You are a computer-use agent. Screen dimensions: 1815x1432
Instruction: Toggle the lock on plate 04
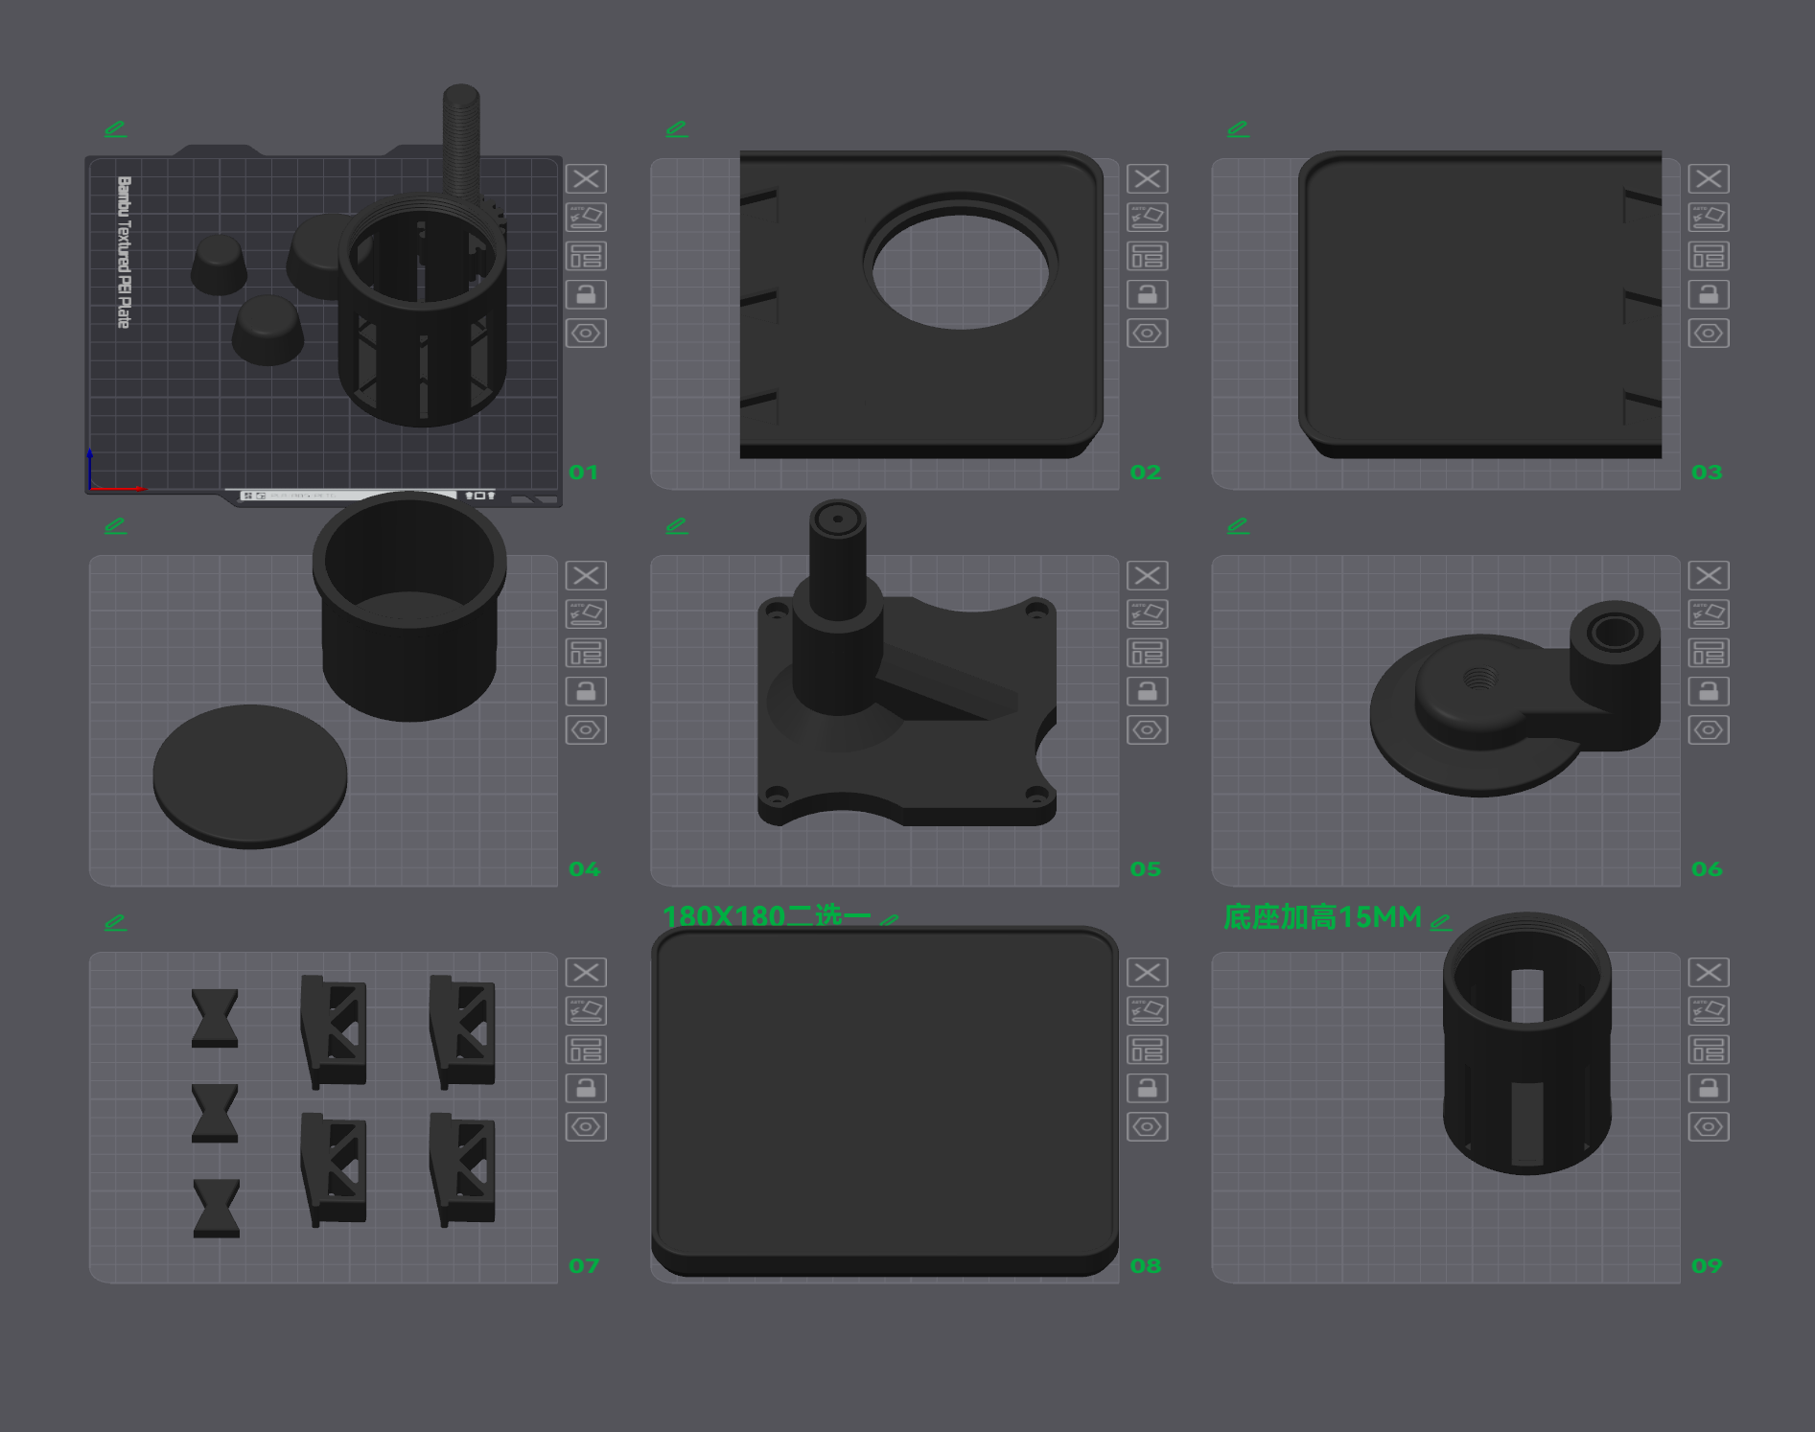586,691
